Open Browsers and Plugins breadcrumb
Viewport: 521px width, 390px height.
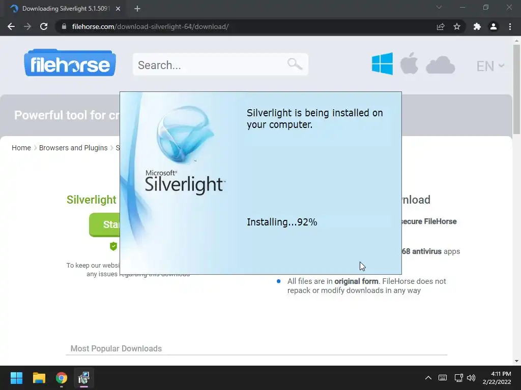73,148
